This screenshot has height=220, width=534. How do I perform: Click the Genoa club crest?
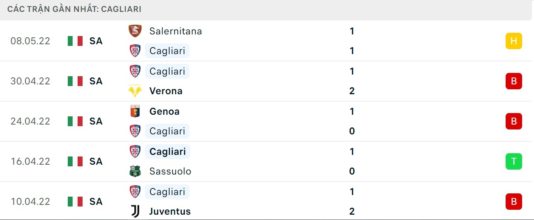pos(135,111)
